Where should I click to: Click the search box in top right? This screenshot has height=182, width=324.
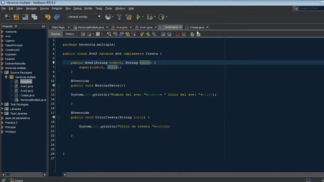click(312, 9)
